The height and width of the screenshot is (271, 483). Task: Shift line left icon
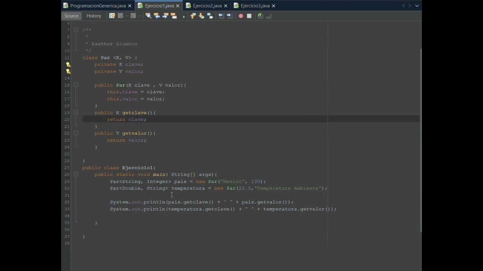tap(221, 16)
